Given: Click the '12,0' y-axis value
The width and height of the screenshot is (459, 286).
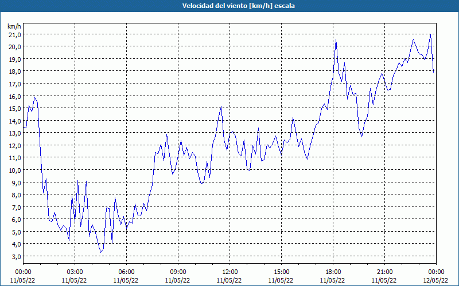Looking at the screenshot, I should point(15,145).
